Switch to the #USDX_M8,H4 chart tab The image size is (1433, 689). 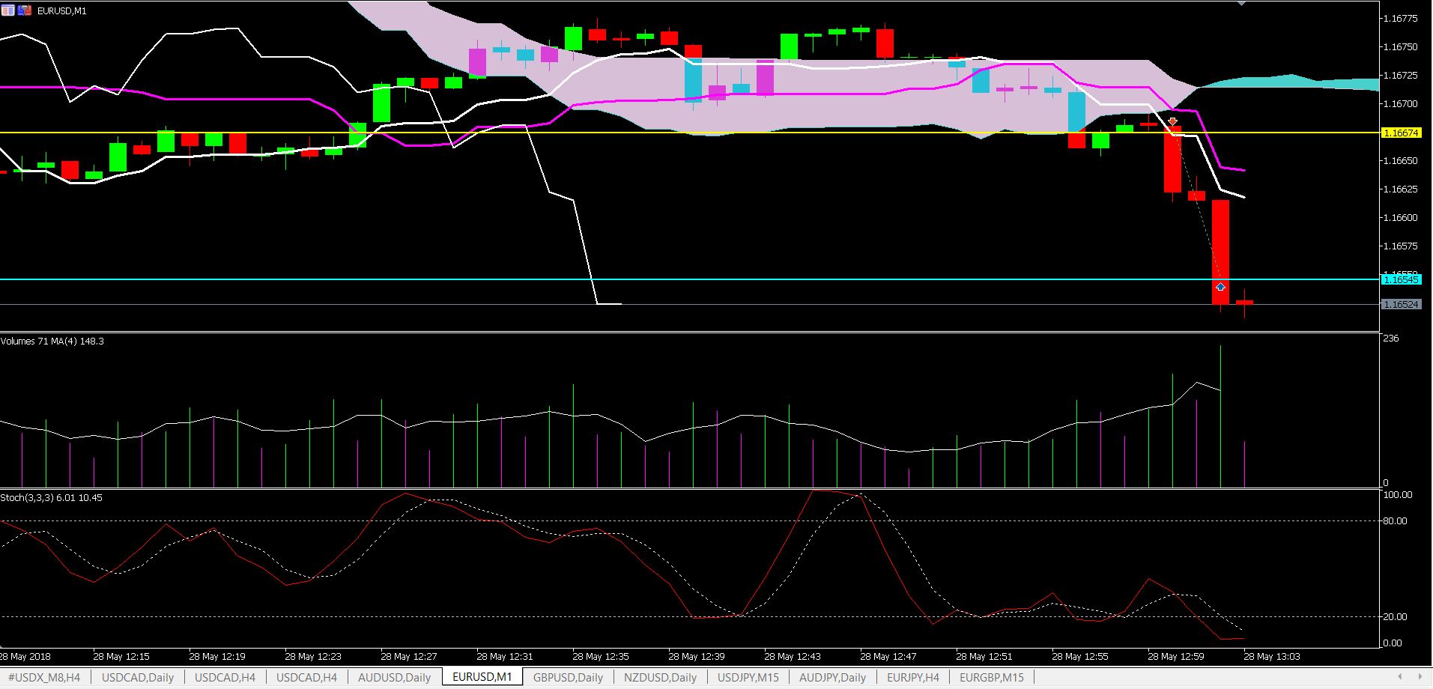(x=44, y=677)
